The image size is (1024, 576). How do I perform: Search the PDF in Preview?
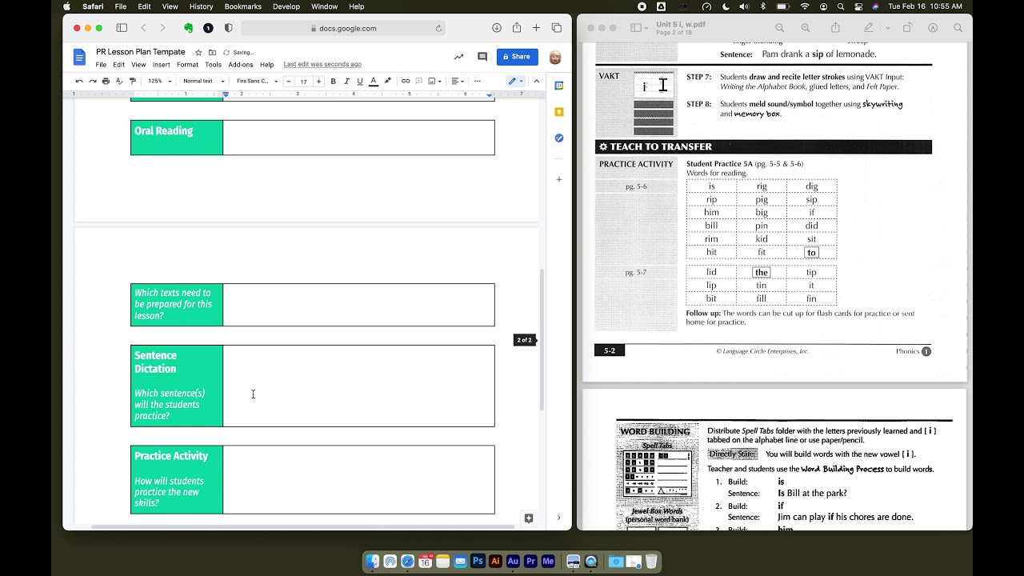958,28
